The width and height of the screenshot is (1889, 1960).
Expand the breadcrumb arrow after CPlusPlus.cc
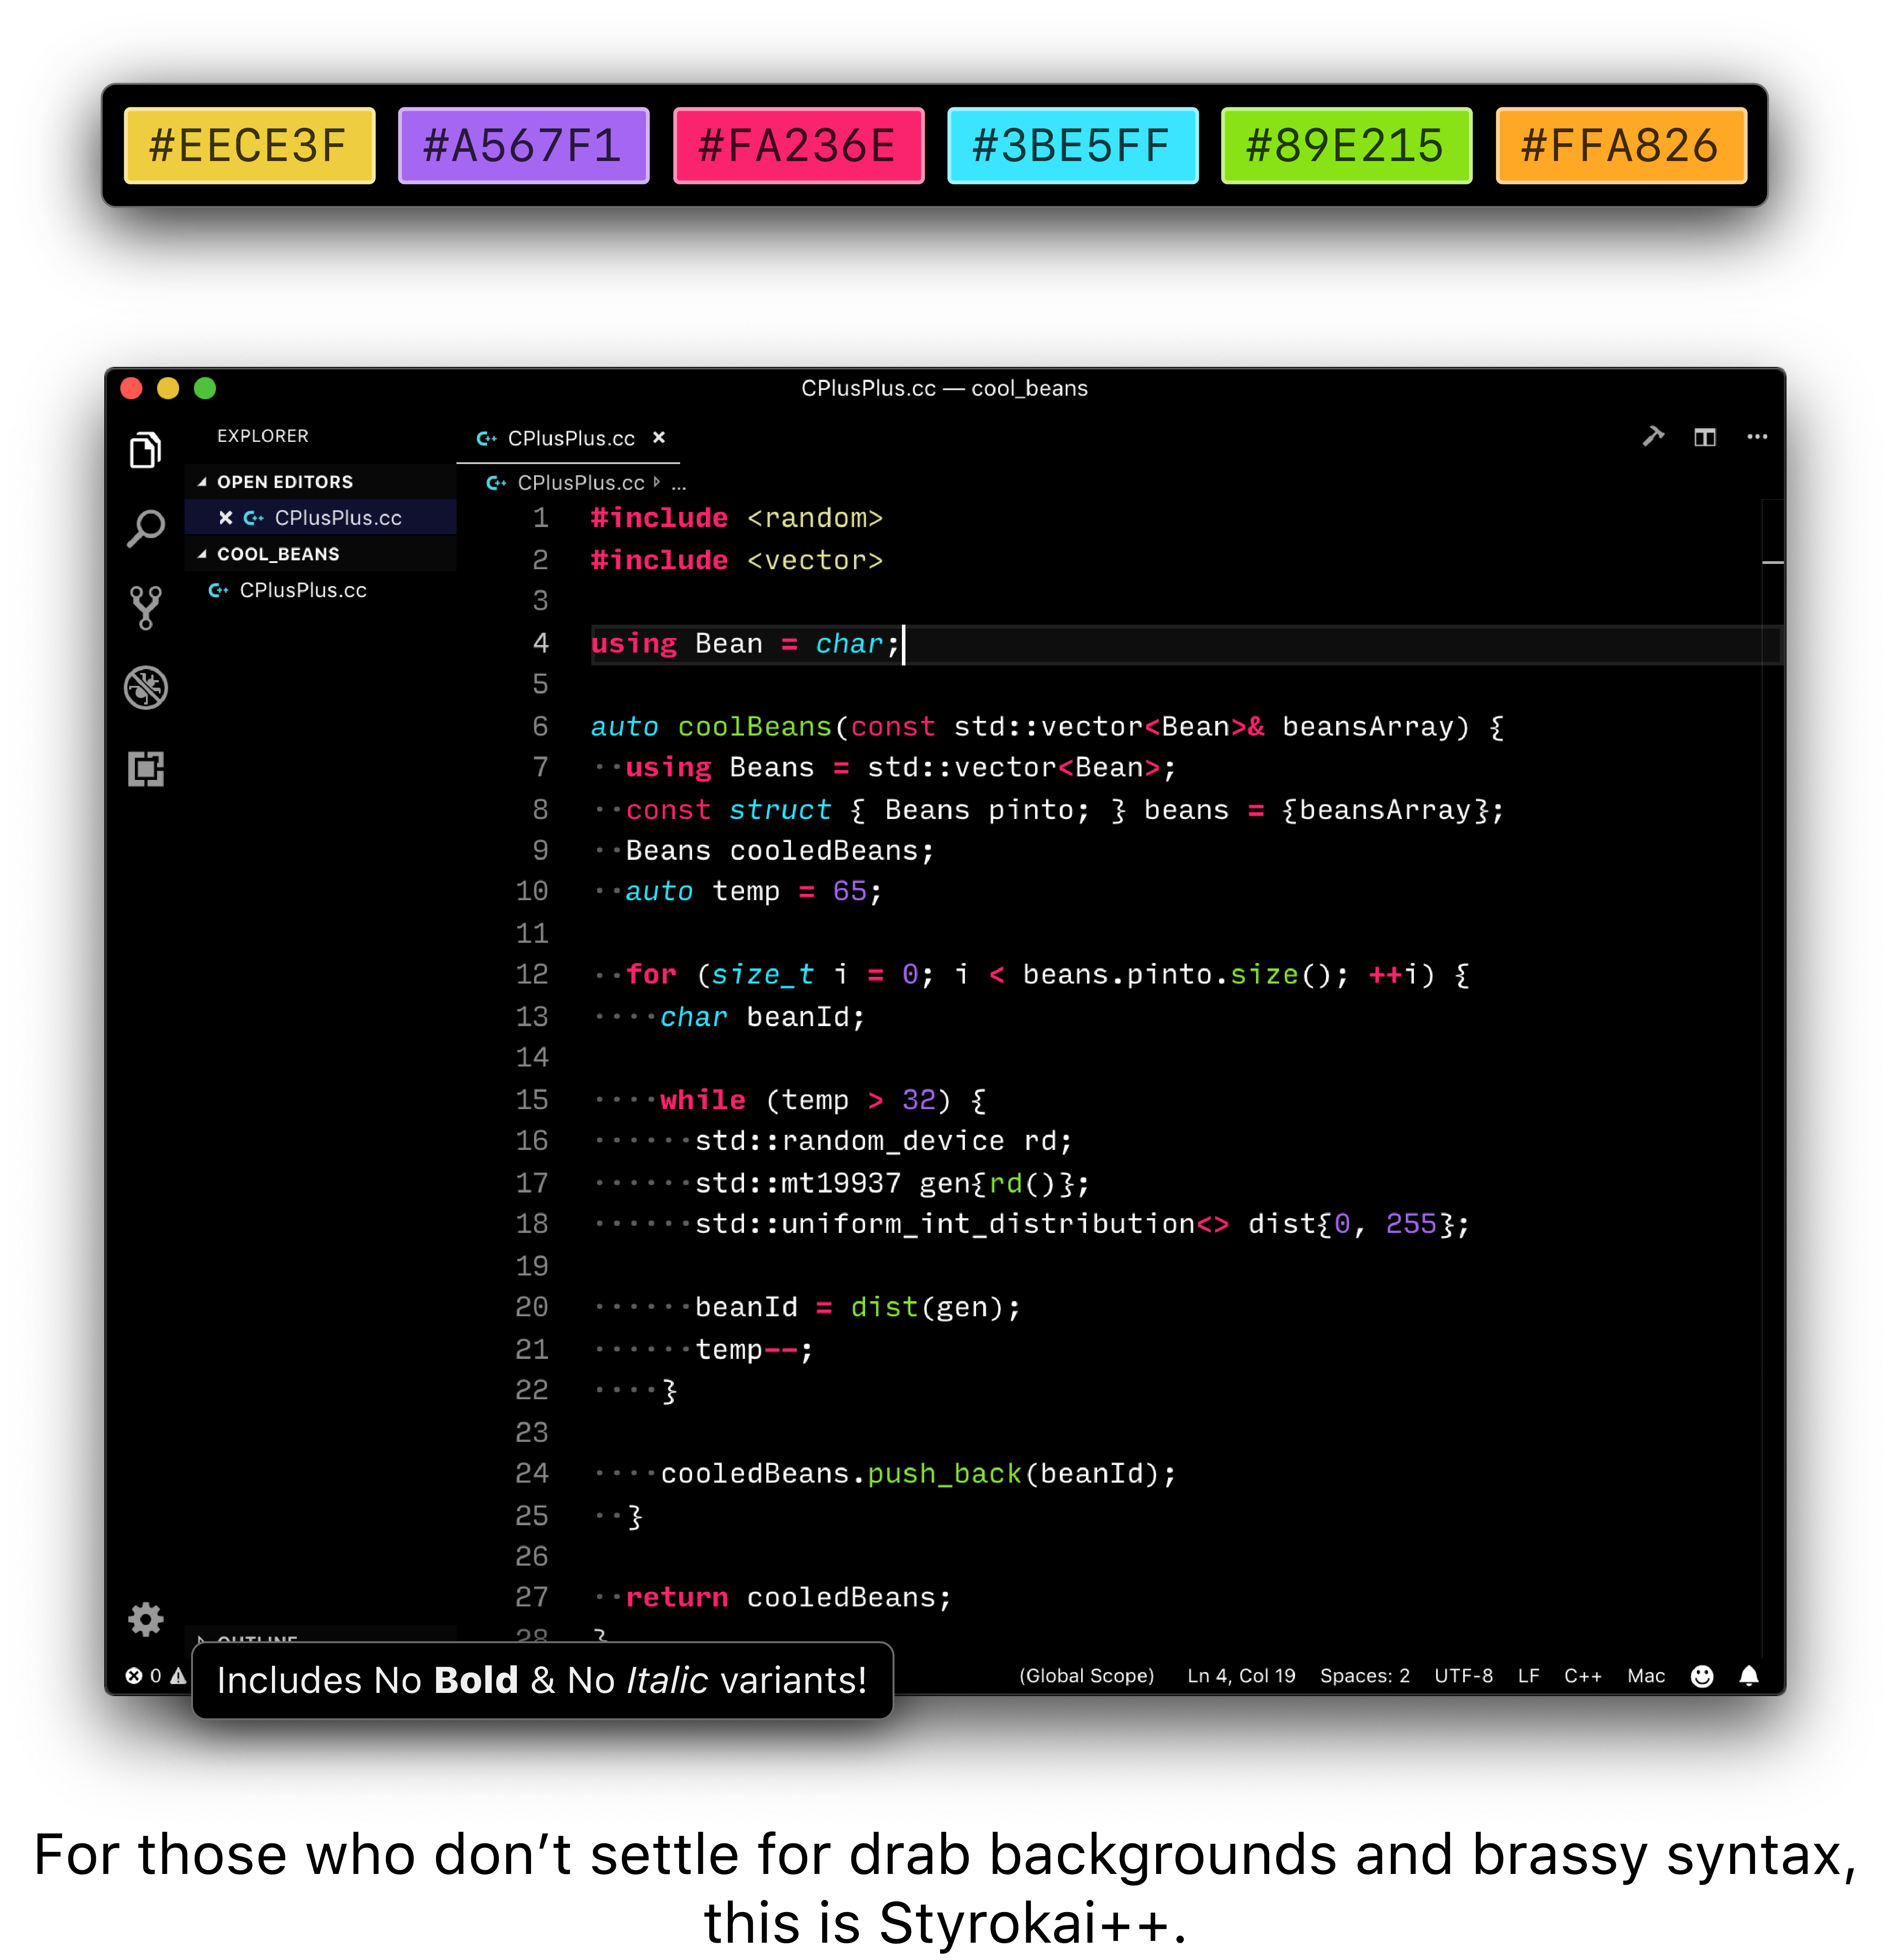coord(657,482)
